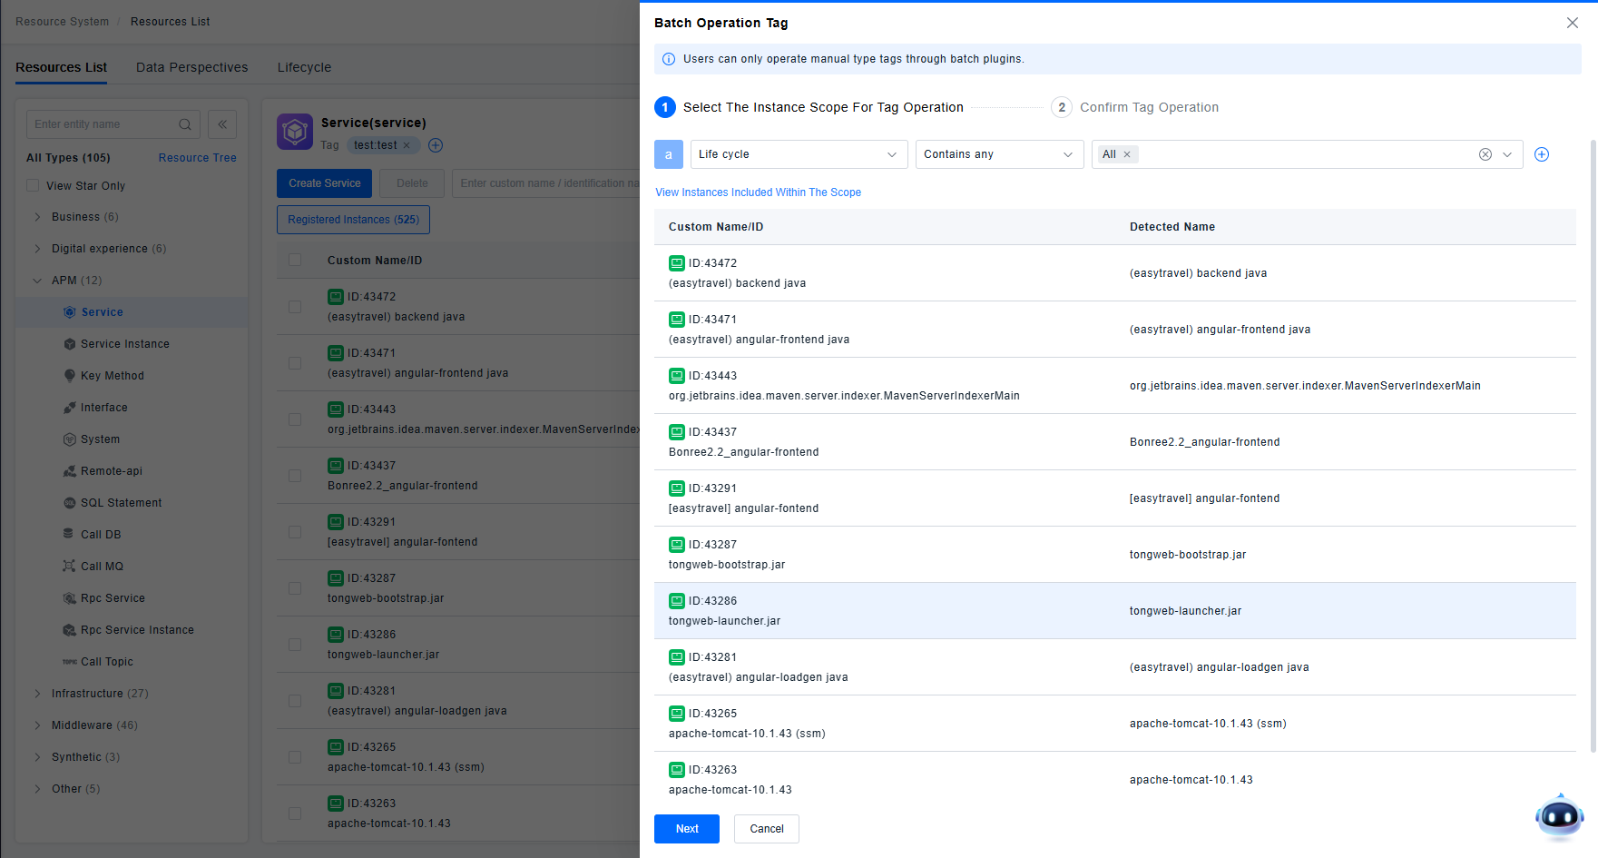Open View Instances Included Within The Scope link

point(758,192)
